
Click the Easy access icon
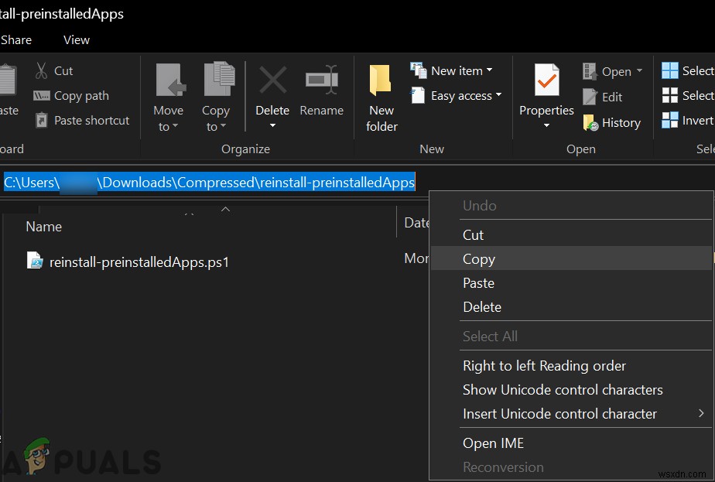coord(418,95)
